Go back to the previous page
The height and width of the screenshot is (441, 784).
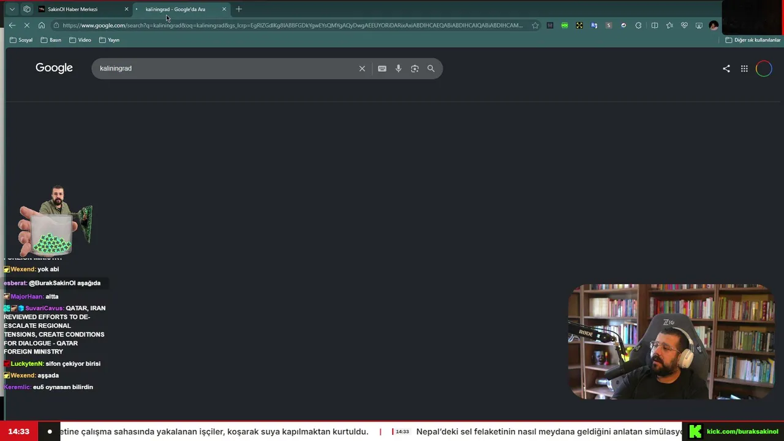point(12,25)
